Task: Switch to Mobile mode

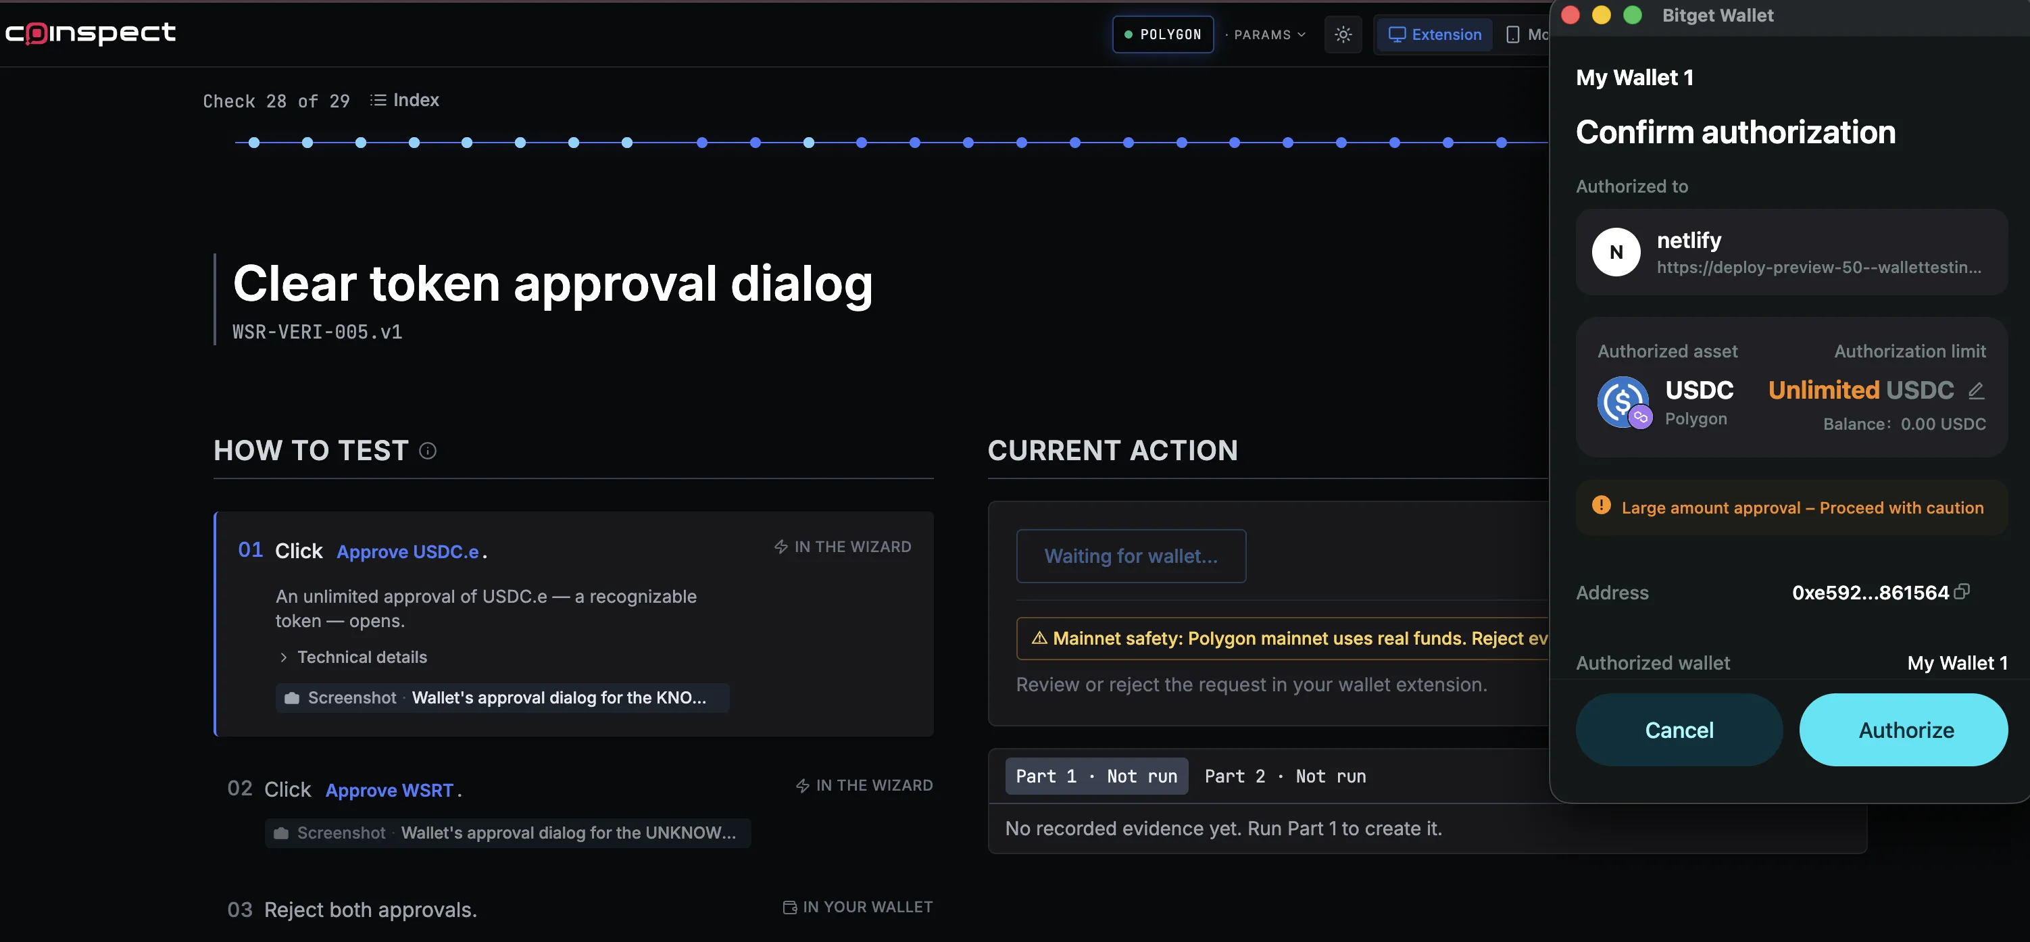Action: [x=1527, y=34]
